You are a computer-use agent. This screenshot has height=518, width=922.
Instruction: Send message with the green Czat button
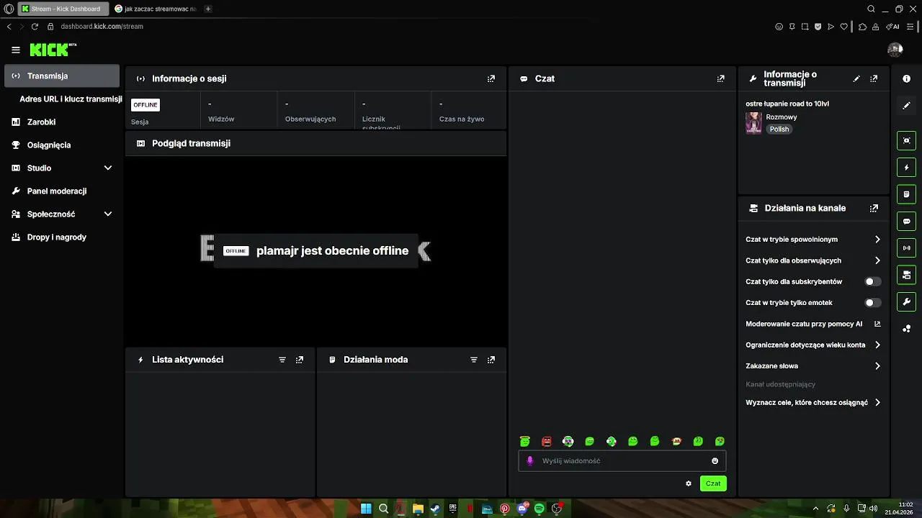point(713,483)
